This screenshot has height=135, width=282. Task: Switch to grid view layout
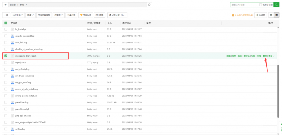click(x=271, y=15)
